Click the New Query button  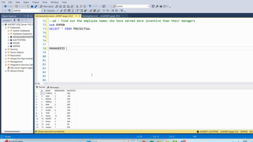(x=47, y=6)
